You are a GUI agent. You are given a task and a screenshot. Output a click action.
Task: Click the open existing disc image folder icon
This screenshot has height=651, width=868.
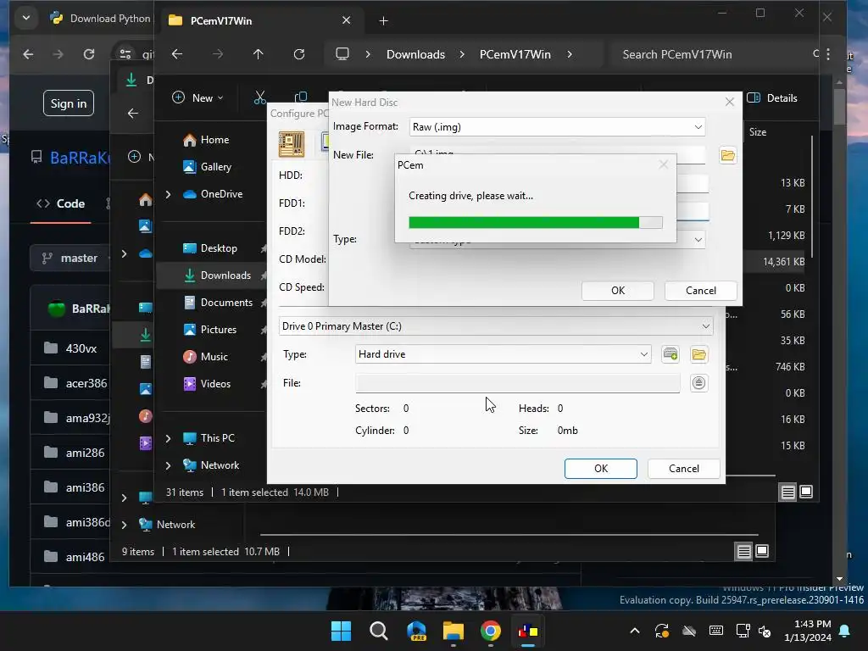[x=698, y=354]
